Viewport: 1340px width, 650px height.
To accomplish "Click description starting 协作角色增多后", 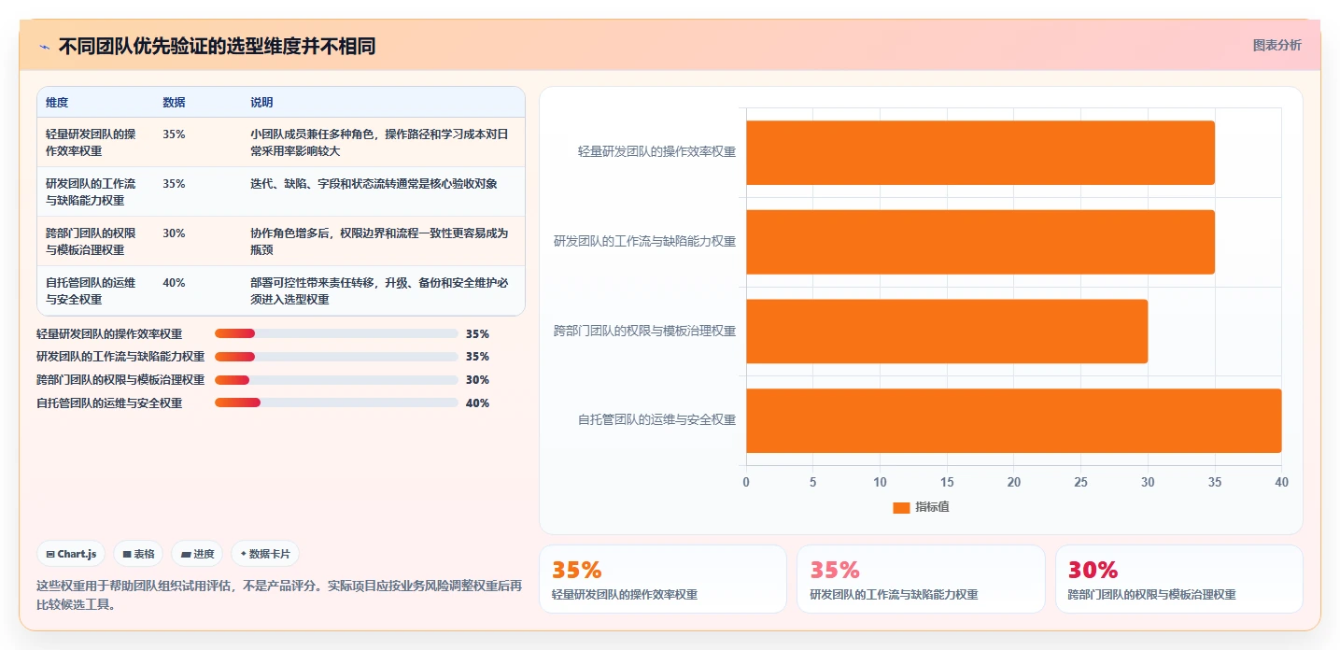I will point(379,241).
